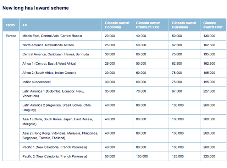Click the 'Pacific 2' destination cell
Viewport: 227px width, 168px height.
pos(61,156)
